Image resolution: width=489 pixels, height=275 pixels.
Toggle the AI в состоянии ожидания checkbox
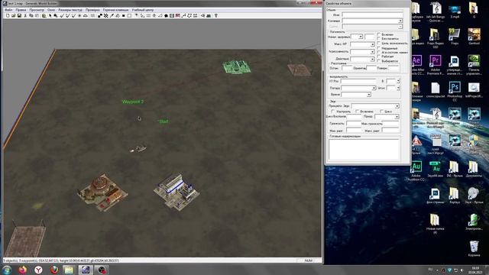pos(379,53)
